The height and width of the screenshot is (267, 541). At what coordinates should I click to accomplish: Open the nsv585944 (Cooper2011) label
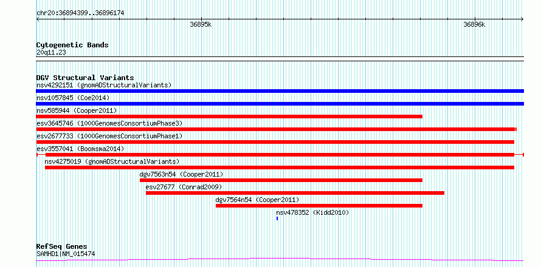77,110
